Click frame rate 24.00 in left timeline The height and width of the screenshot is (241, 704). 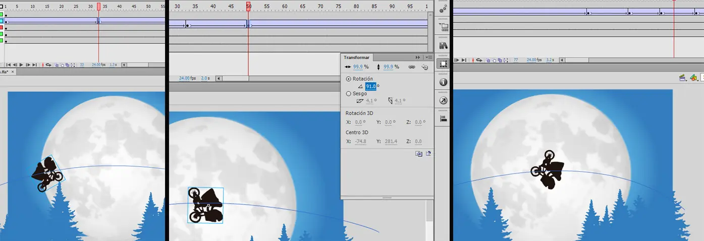point(96,65)
